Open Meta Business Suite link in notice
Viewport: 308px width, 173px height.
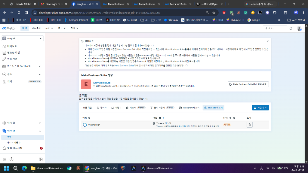coord(124,65)
